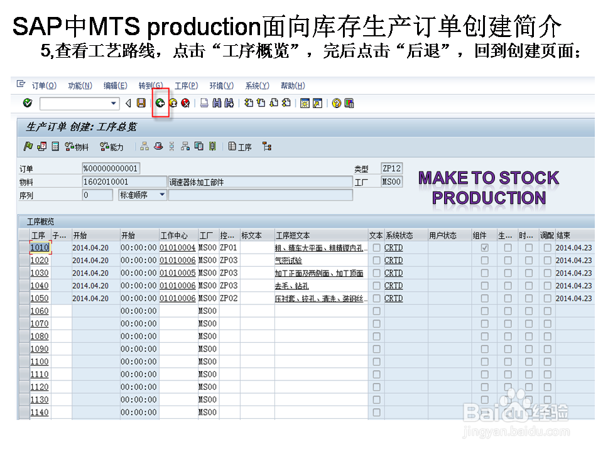Image resolution: width=603 pixels, height=452 pixels.
Task: Click work center 01010005 link
Action: point(178,273)
